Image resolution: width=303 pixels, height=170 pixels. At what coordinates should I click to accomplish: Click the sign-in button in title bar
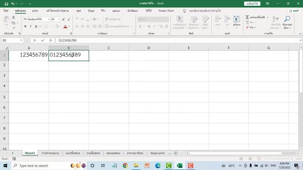pos(252,4)
